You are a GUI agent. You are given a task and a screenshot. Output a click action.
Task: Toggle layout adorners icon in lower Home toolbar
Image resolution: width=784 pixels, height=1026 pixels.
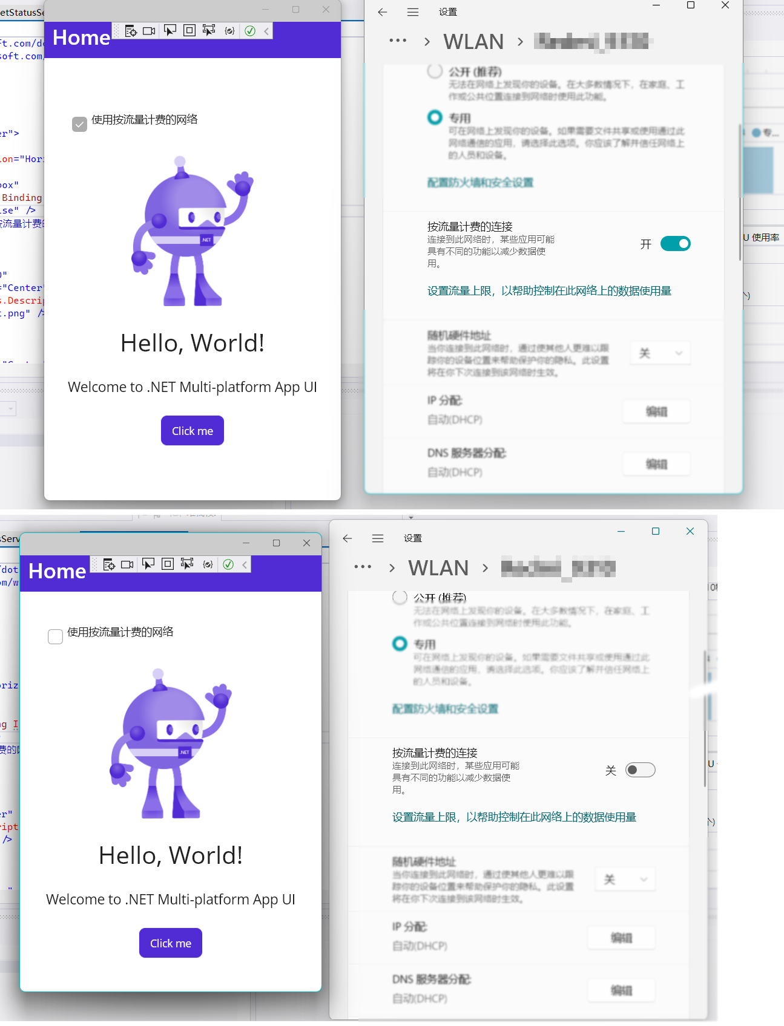pos(168,564)
